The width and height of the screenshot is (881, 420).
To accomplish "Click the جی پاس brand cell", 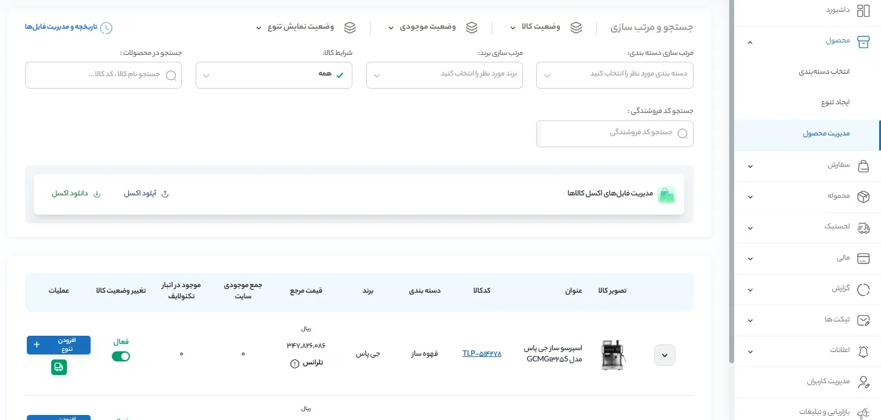I will [369, 354].
